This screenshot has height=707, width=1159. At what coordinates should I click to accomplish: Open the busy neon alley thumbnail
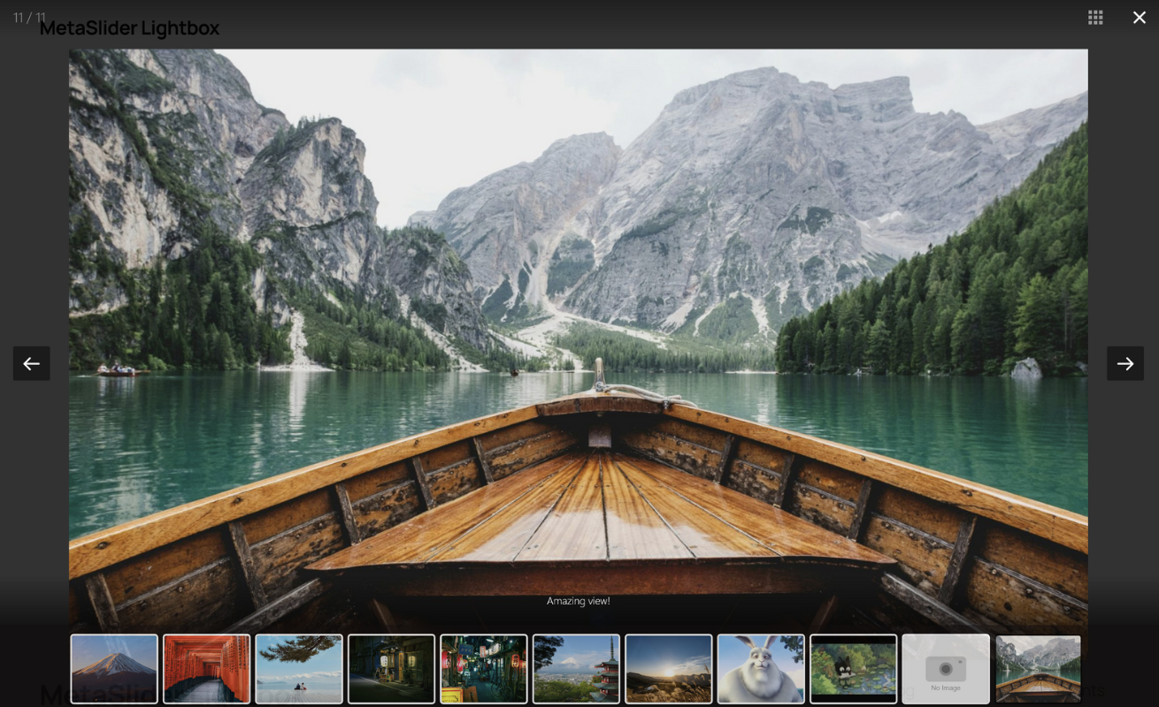(484, 669)
